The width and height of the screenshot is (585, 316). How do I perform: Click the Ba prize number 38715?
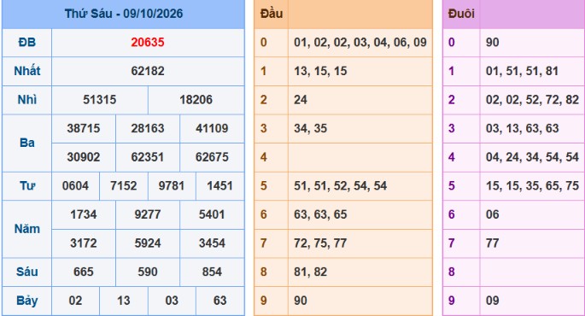point(84,128)
